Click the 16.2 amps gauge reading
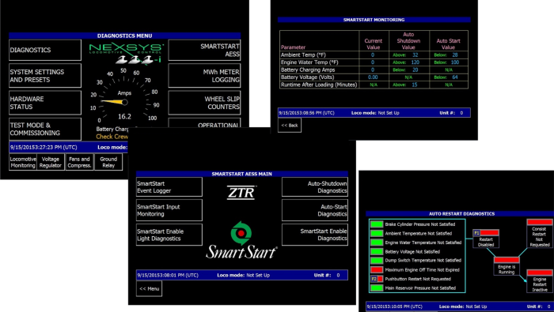Screen dimensions: 554x312 point(124,116)
